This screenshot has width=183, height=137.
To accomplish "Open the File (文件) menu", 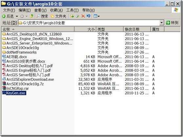I will point(9,10).
